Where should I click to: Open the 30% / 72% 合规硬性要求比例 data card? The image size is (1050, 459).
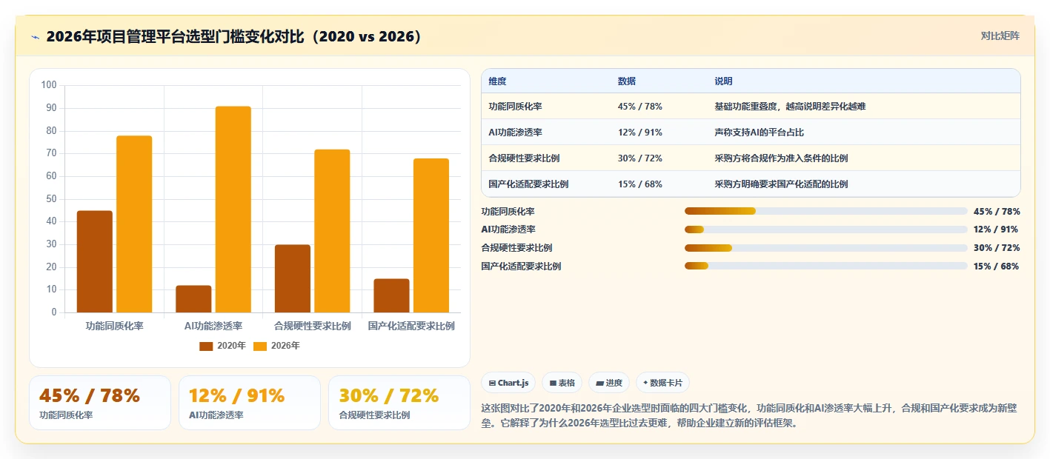[x=399, y=403]
